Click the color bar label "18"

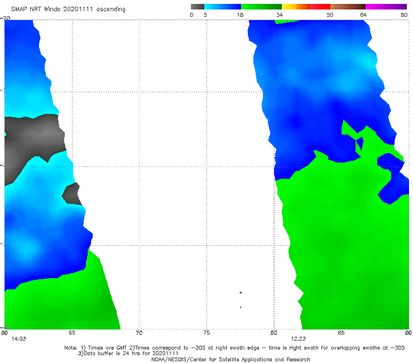click(x=240, y=15)
